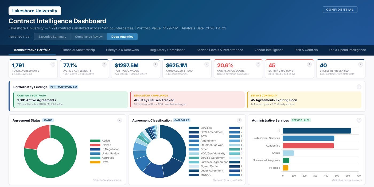Click the green Sponsored Programs bar
Screen dimensions: 374x187
[286, 160]
